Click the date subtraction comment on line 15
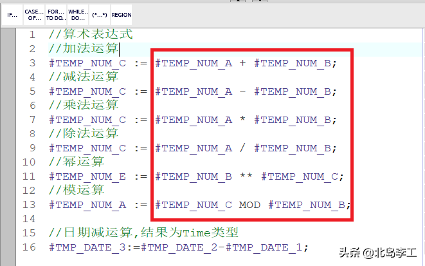Image resolution: width=425 pixels, height=266 pixels. coord(143,233)
